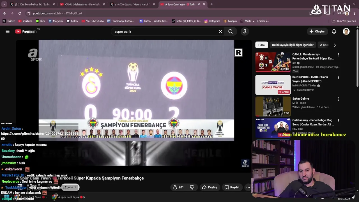Open the account avatar menu

pyautogui.click(x=346, y=31)
